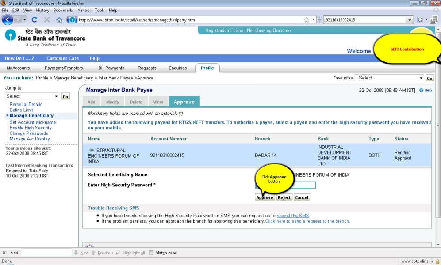
Task: Click the browser Back arrow button
Action: (8, 20)
